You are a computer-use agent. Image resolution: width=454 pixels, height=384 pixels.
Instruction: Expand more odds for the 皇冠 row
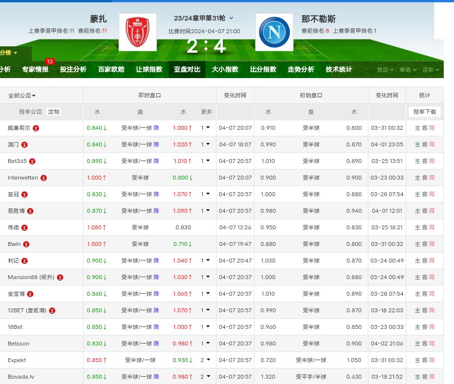click(x=205, y=194)
